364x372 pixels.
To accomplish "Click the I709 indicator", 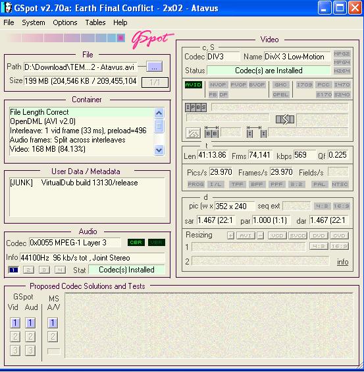I will tap(305, 84).
